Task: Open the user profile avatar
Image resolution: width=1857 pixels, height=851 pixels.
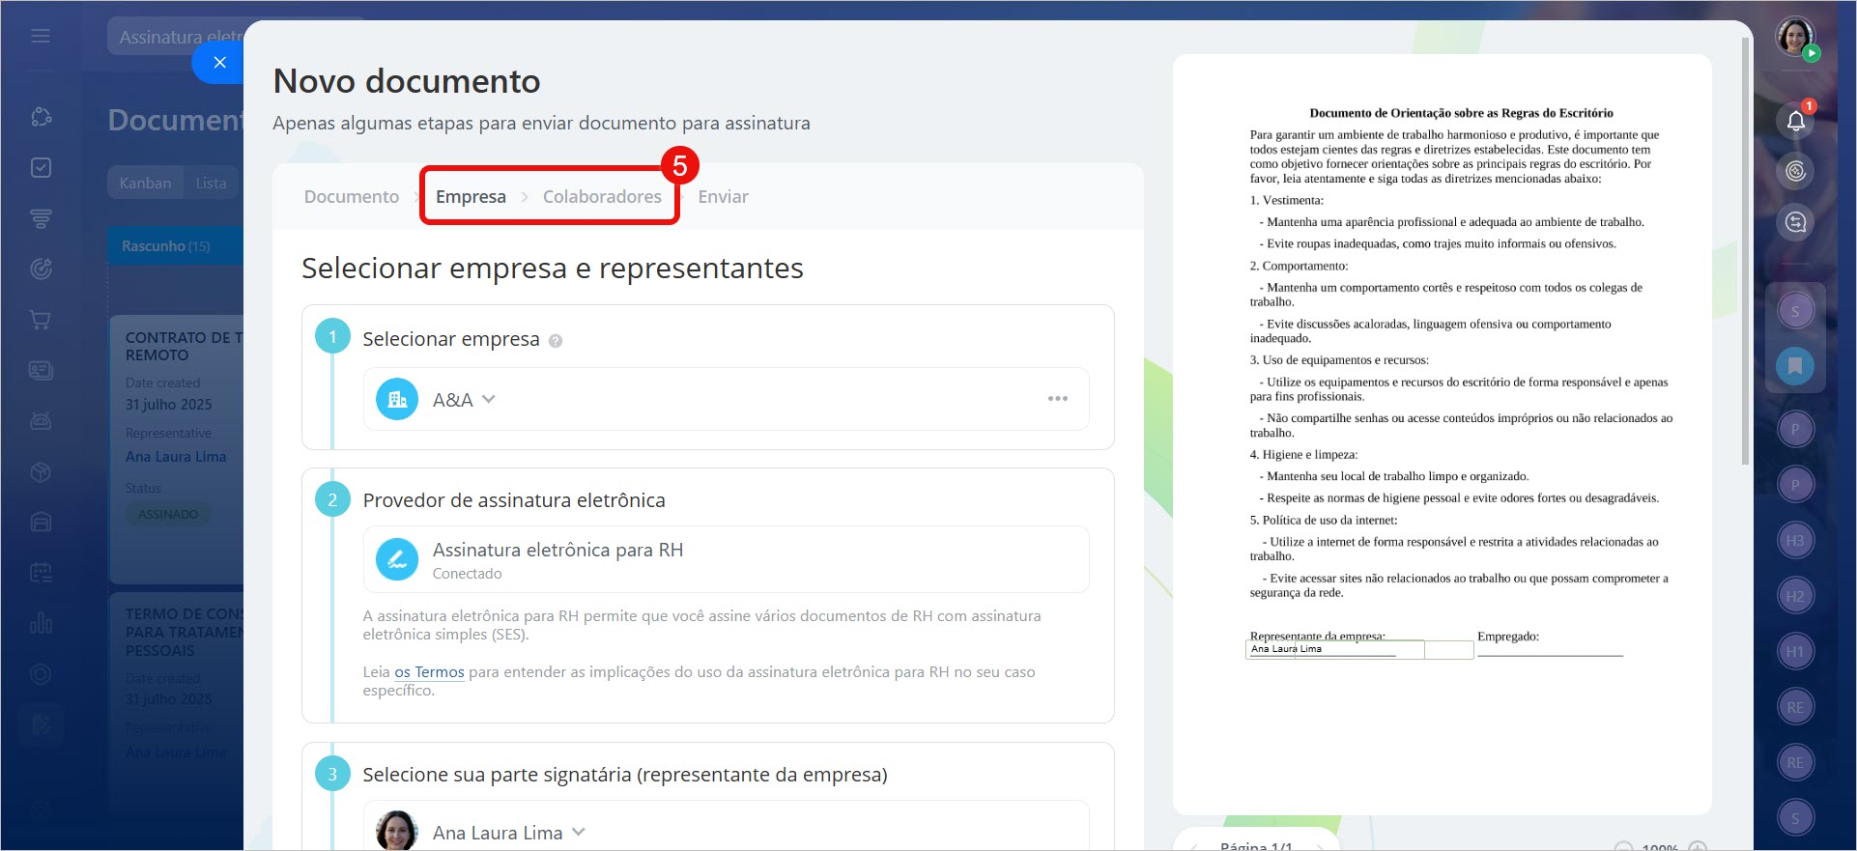Action: click(x=1794, y=37)
